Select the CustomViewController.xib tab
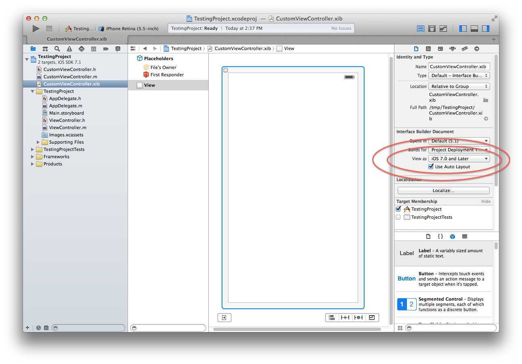The image size is (522, 364). click(x=77, y=39)
